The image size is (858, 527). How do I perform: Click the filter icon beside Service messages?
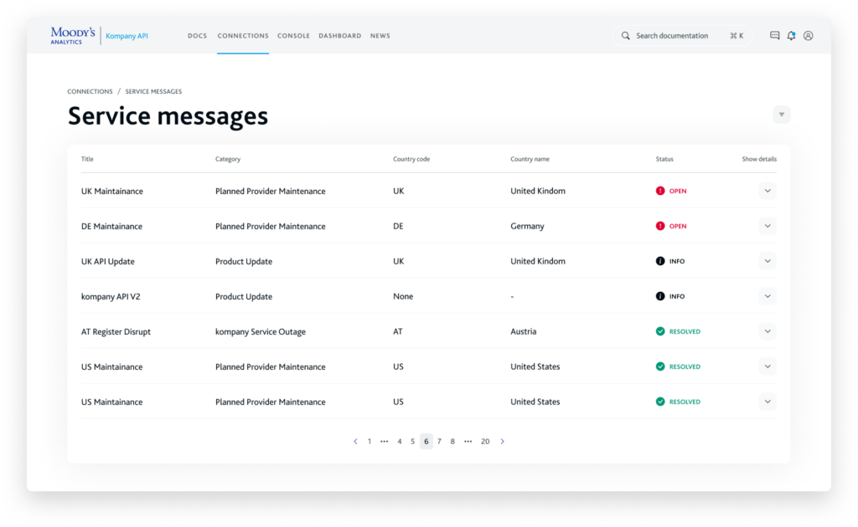781,115
